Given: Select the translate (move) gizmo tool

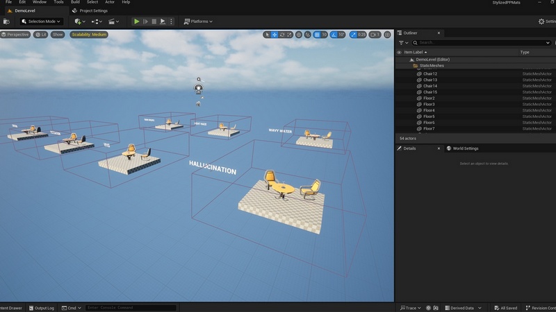Looking at the screenshot, I should pos(275,35).
